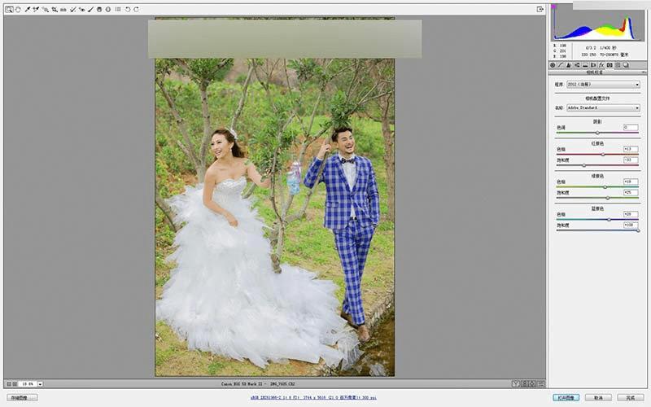
Task: Toggle shadow clipping warning on histogram
Action: tap(553, 7)
